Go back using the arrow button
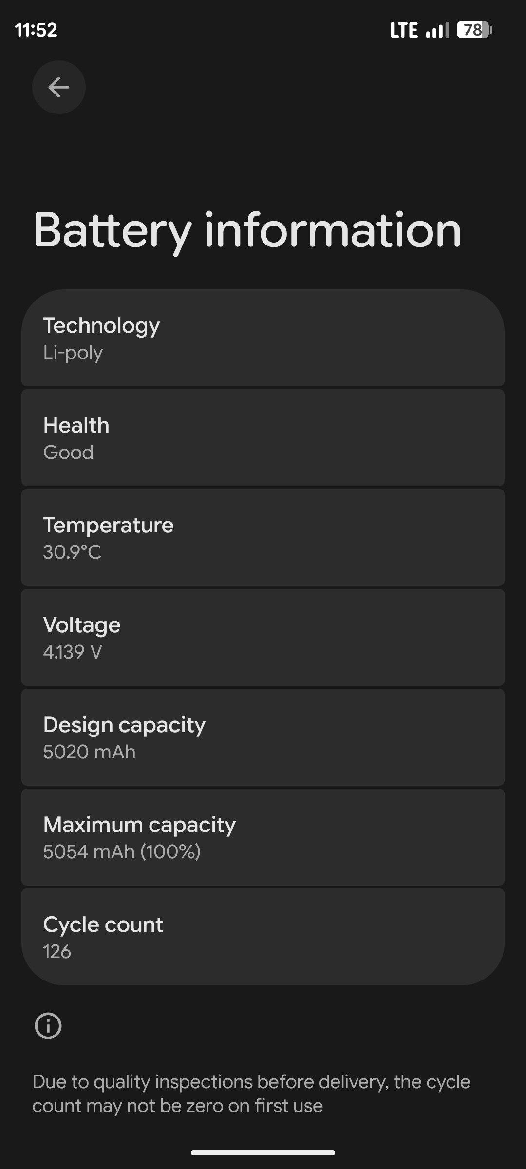This screenshot has width=526, height=1169. [59, 87]
